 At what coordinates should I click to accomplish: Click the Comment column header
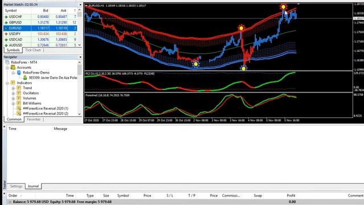(x=355, y=195)
